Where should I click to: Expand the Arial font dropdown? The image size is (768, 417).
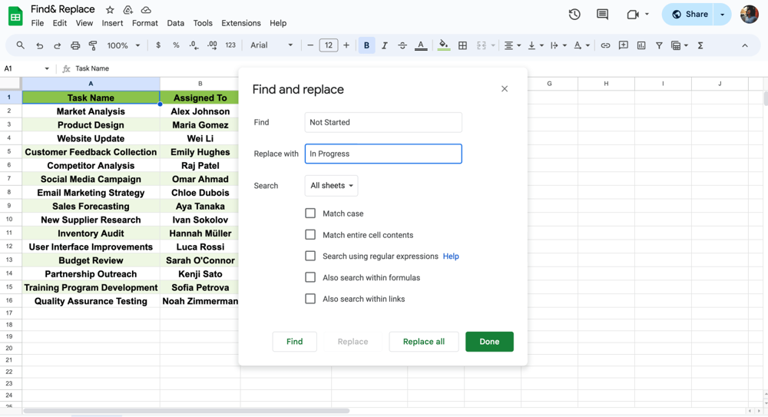coord(271,46)
